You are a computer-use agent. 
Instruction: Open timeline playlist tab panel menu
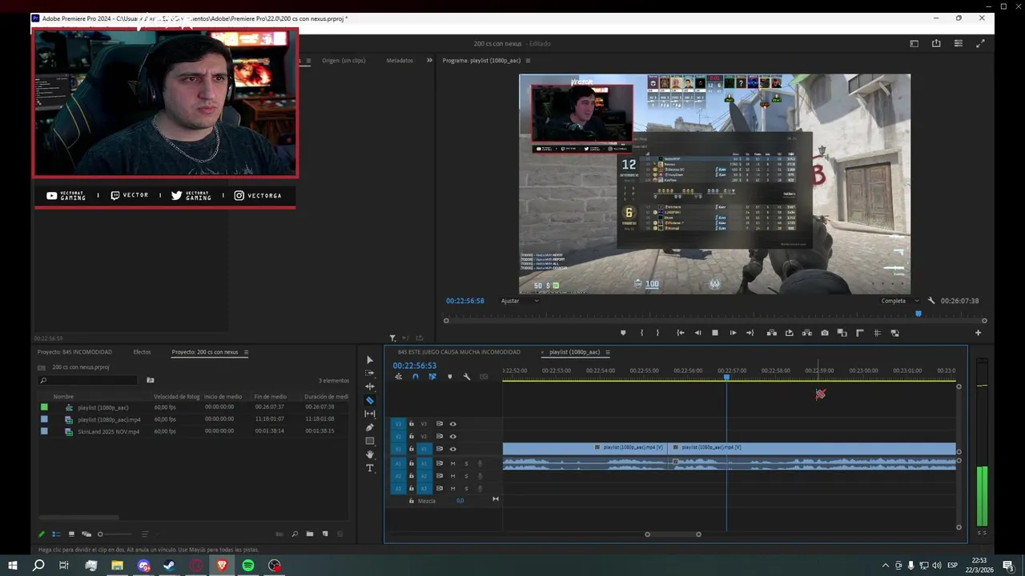608,352
